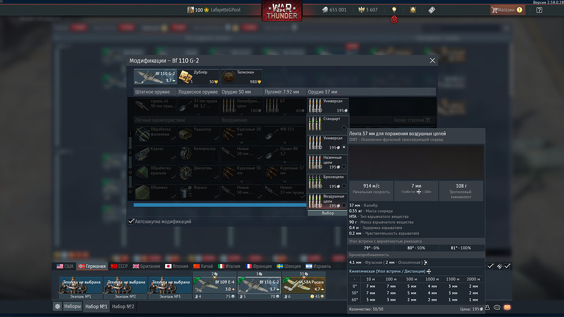Open the diamond-shaped icon in top bar

click(x=413, y=10)
